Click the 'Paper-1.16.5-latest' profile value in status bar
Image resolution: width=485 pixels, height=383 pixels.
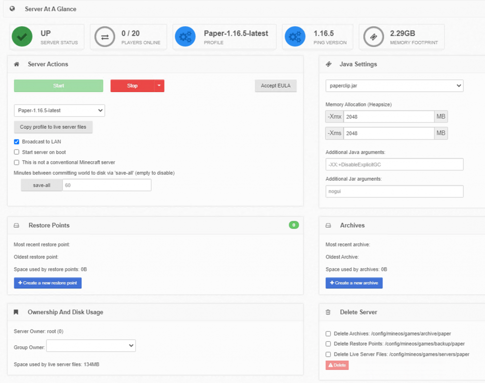(x=236, y=33)
